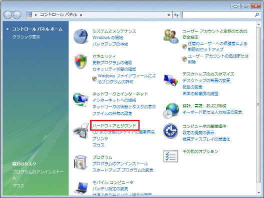Switch to クラシック表示 view
The image size is (264, 198).
tap(26, 36)
